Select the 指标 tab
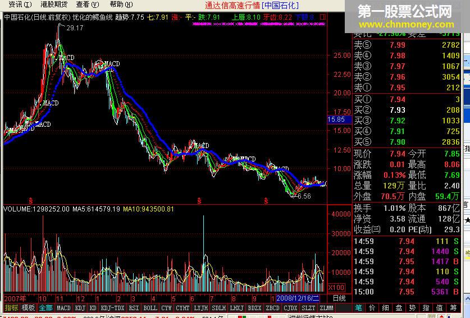The width and height of the screenshot is (470, 318). (11, 307)
